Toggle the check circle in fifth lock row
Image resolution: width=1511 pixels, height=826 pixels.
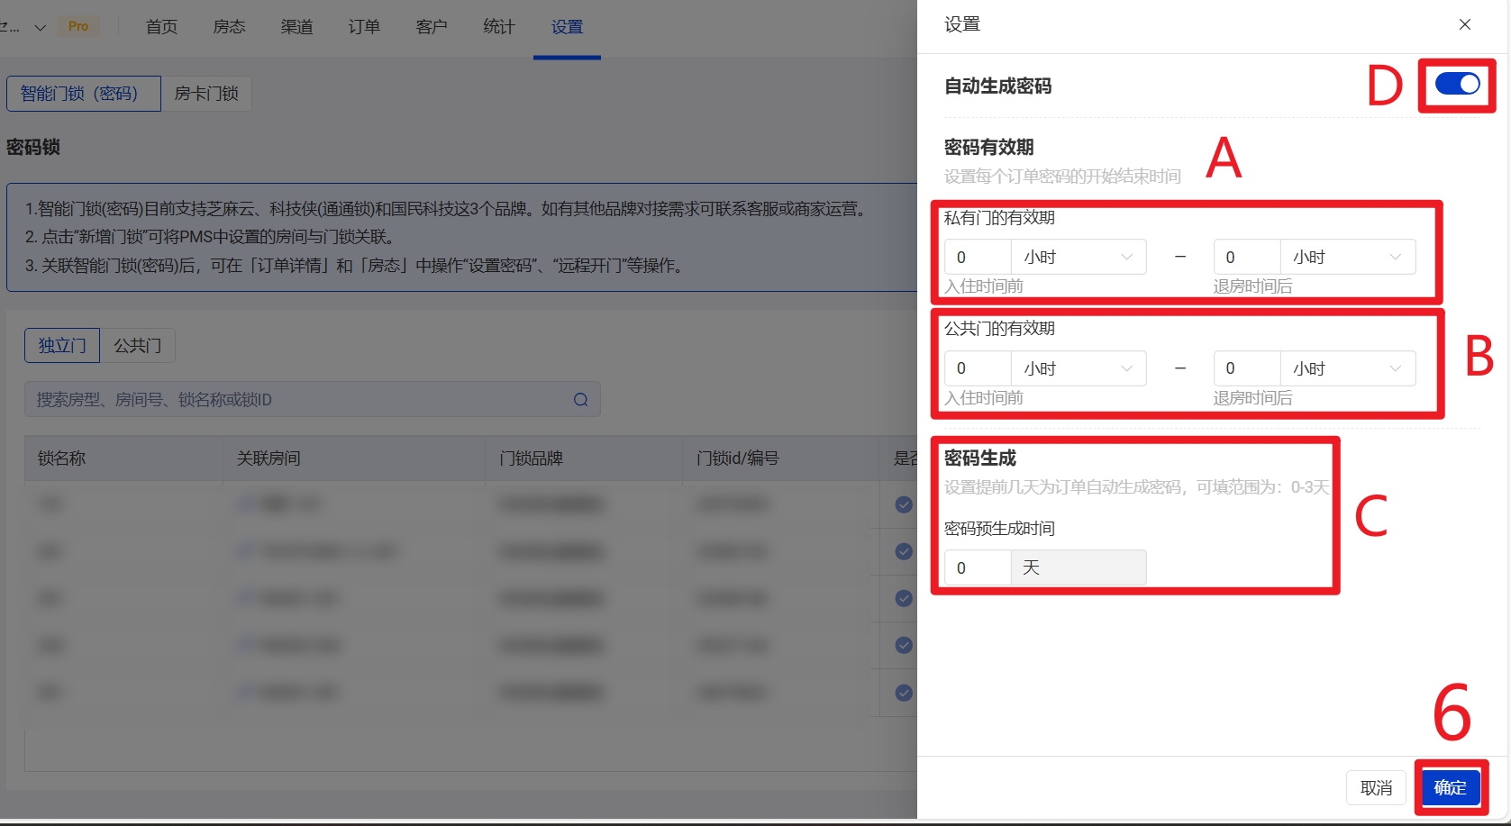904,693
